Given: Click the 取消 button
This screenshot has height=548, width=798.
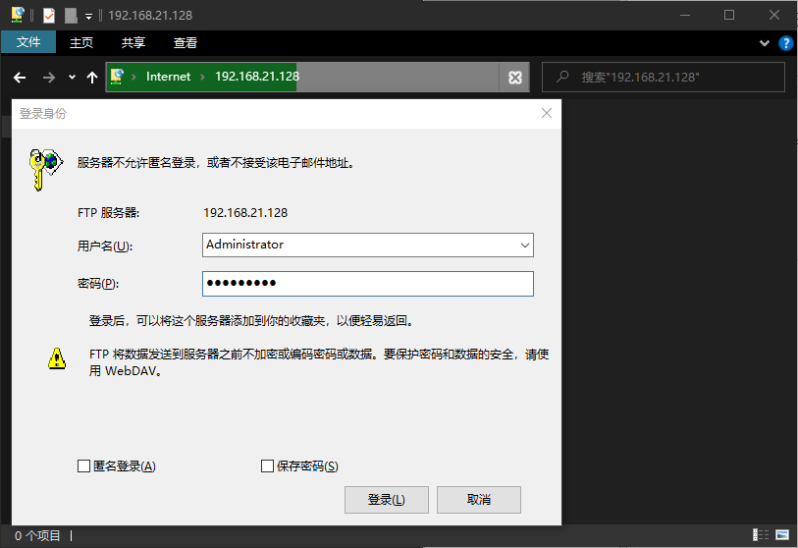Looking at the screenshot, I should pos(478,499).
